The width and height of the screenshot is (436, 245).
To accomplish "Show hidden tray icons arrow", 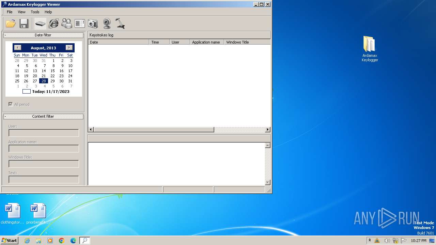I will coord(370,240).
